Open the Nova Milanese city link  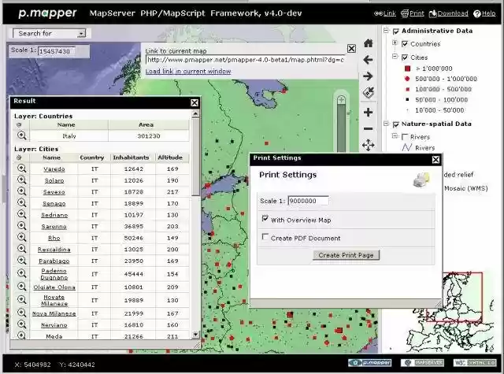point(54,313)
